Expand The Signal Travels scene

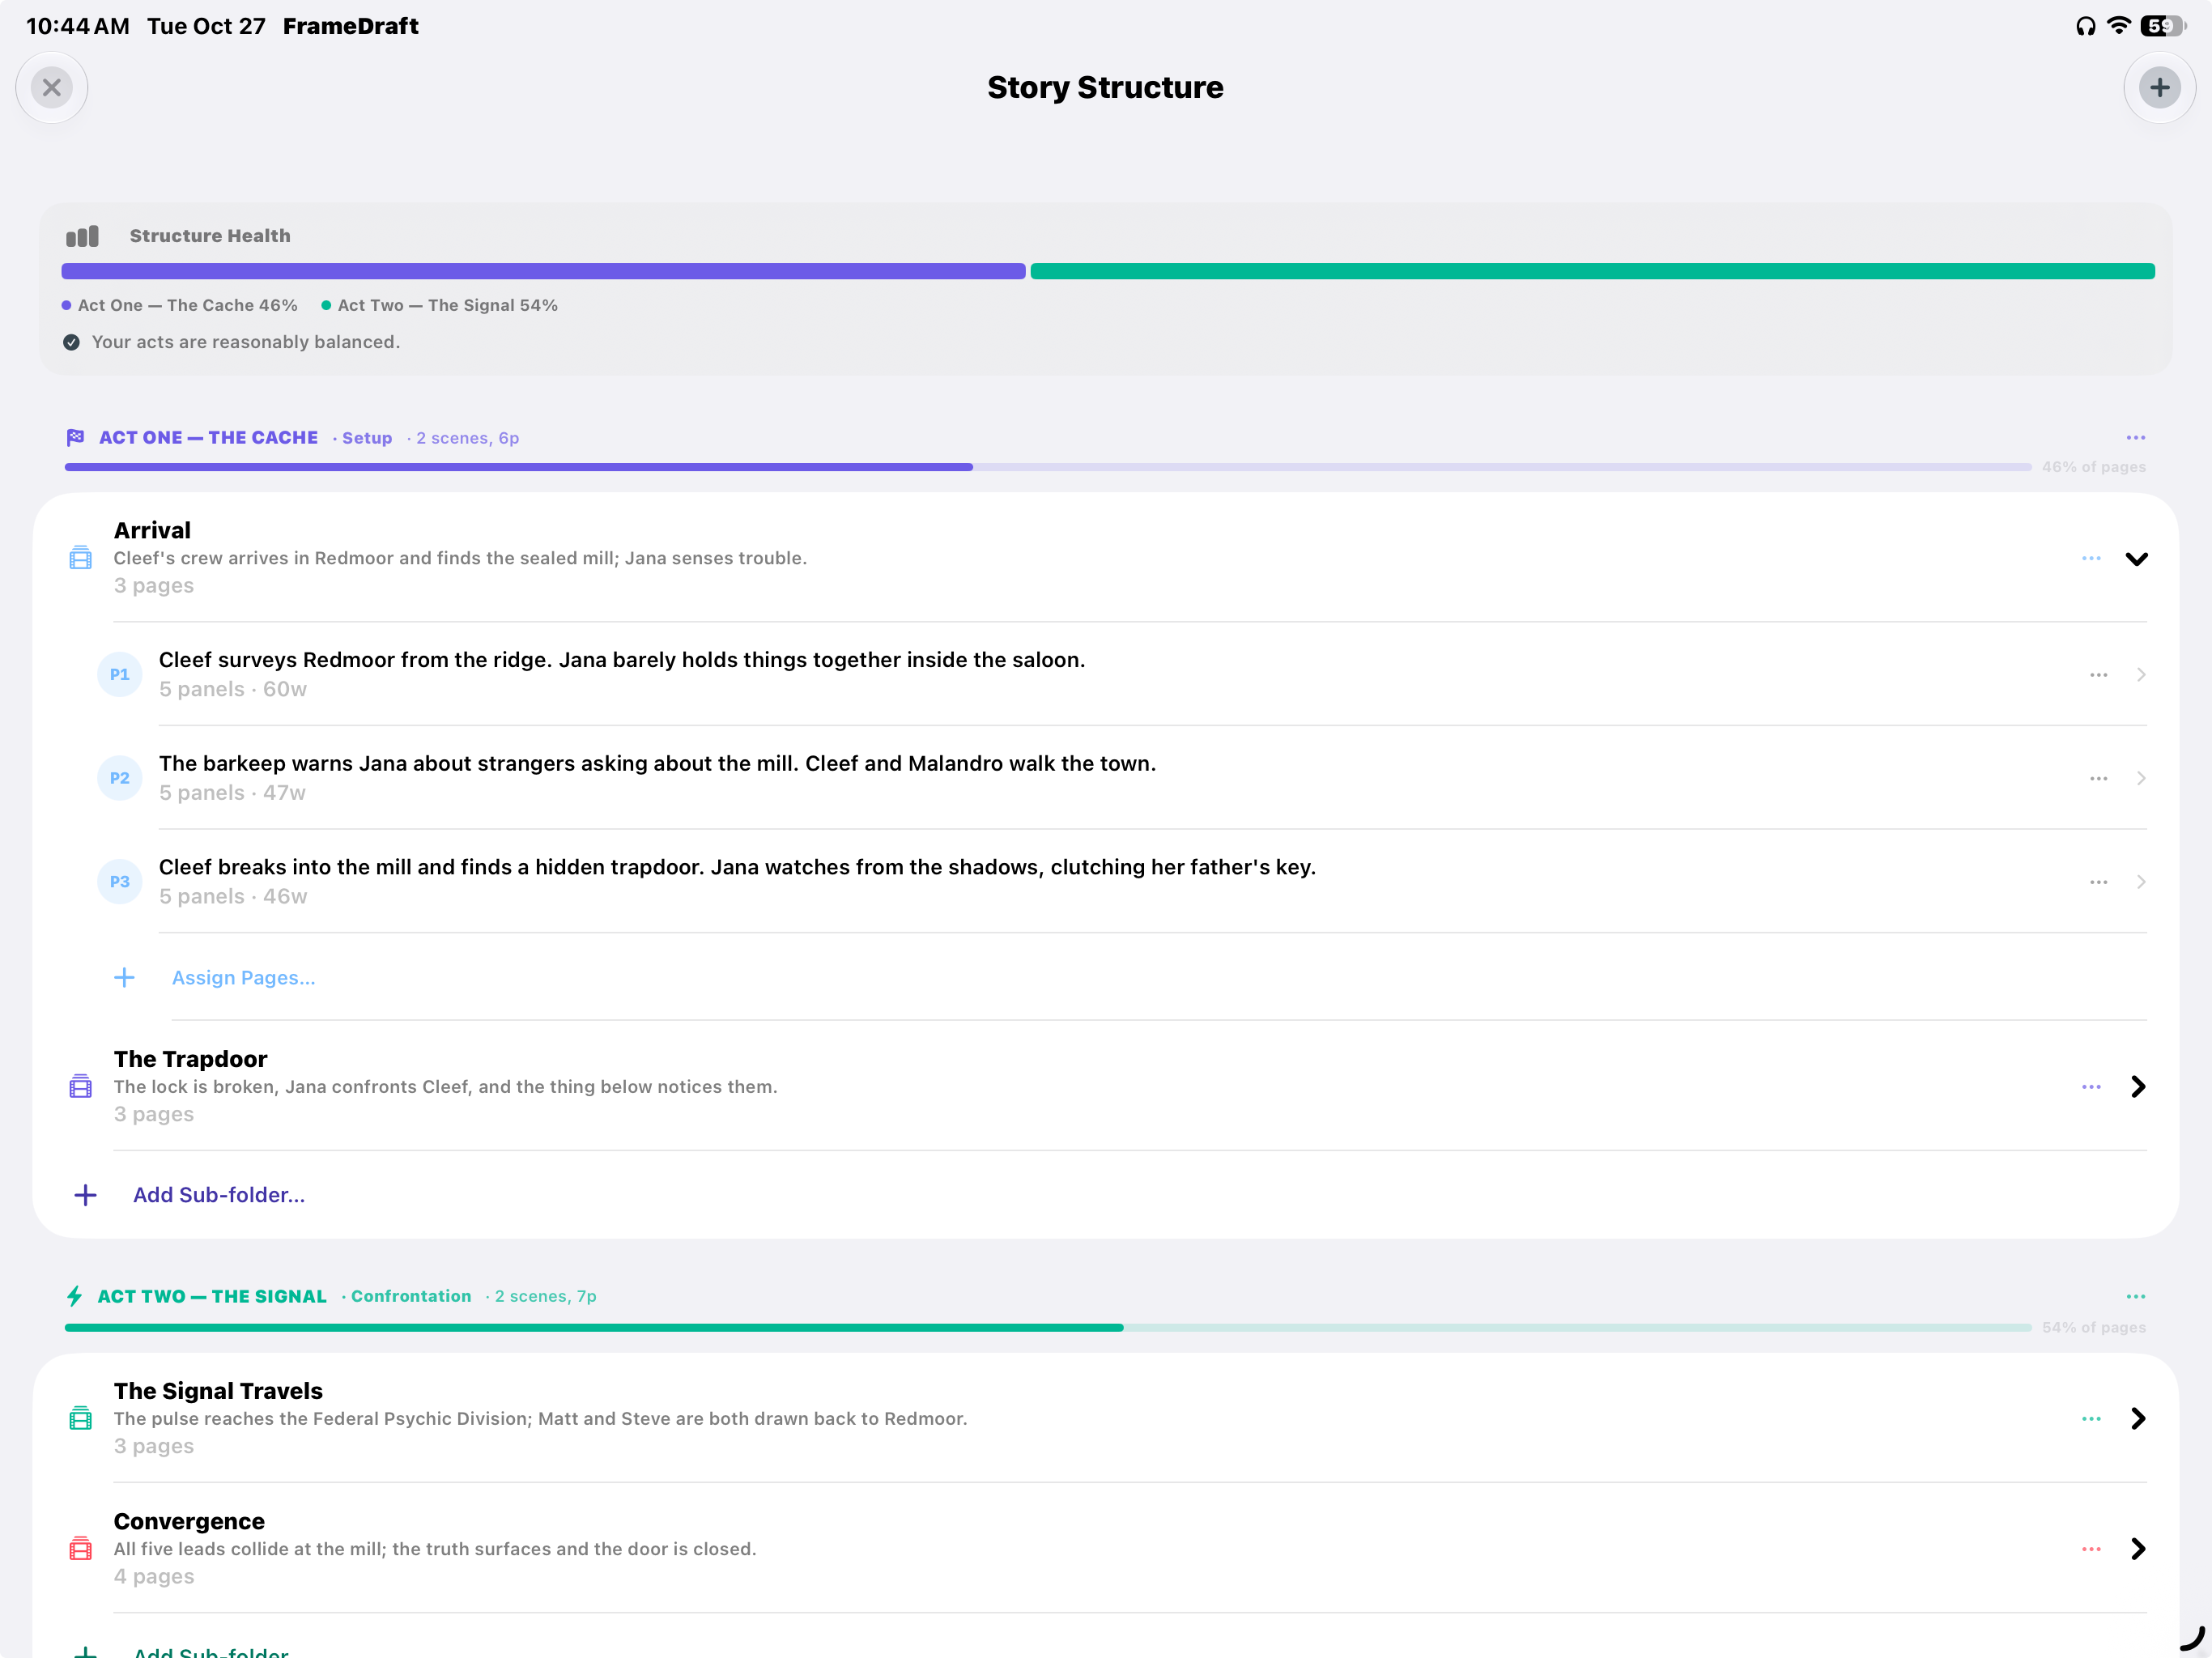point(2137,1419)
